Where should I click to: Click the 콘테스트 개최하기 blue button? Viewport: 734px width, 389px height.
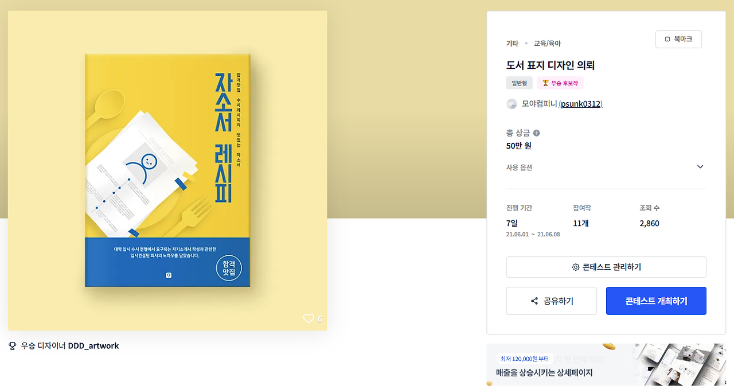coord(656,301)
